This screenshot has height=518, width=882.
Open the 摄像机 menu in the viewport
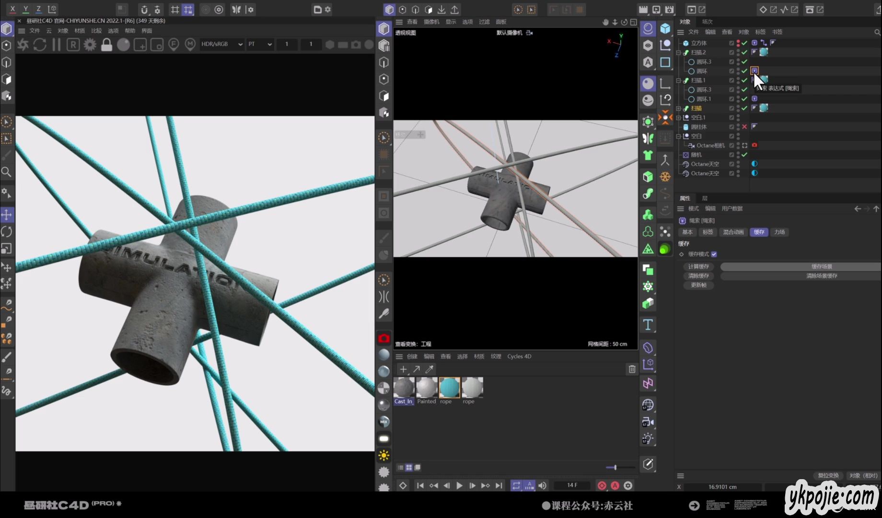pyautogui.click(x=431, y=22)
